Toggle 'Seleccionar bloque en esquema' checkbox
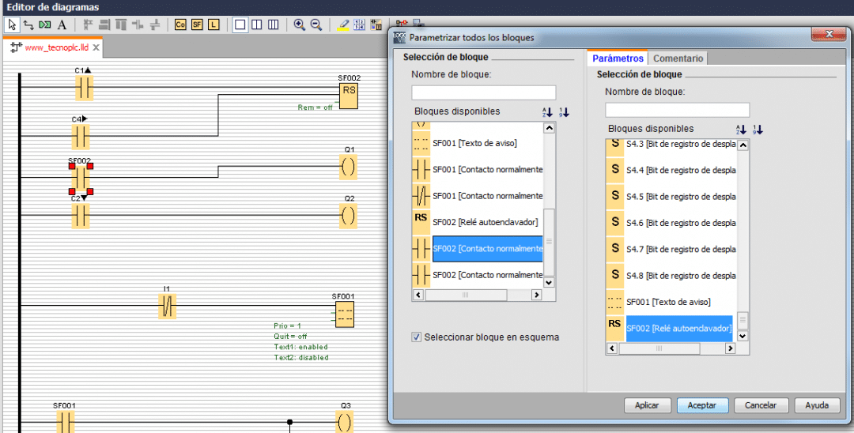The image size is (854, 433). pyautogui.click(x=417, y=337)
